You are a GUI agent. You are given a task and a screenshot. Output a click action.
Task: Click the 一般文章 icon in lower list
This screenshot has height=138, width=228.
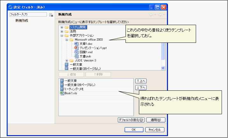click(x=62, y=81)
